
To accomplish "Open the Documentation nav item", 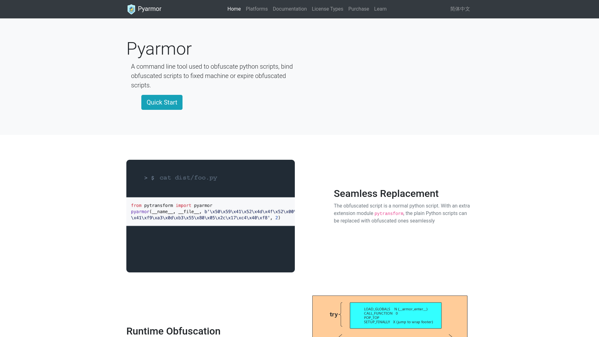I will [290, 9].
